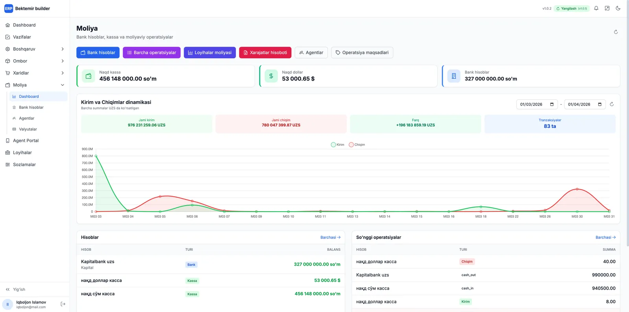Click the building icon on Bank hisoblar card
The image size is (629, 312).
coord(454,76)
